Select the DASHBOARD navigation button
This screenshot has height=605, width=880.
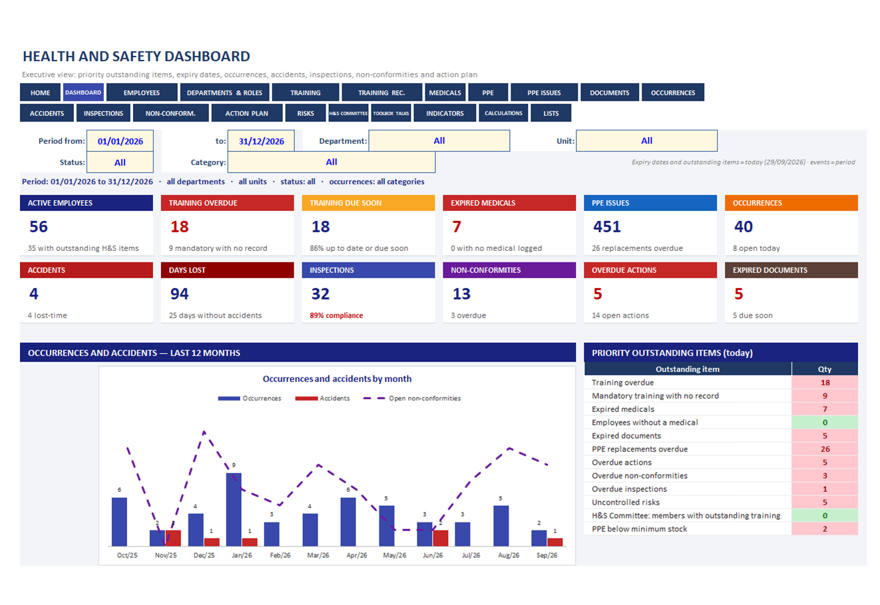(x=83, y=93)
